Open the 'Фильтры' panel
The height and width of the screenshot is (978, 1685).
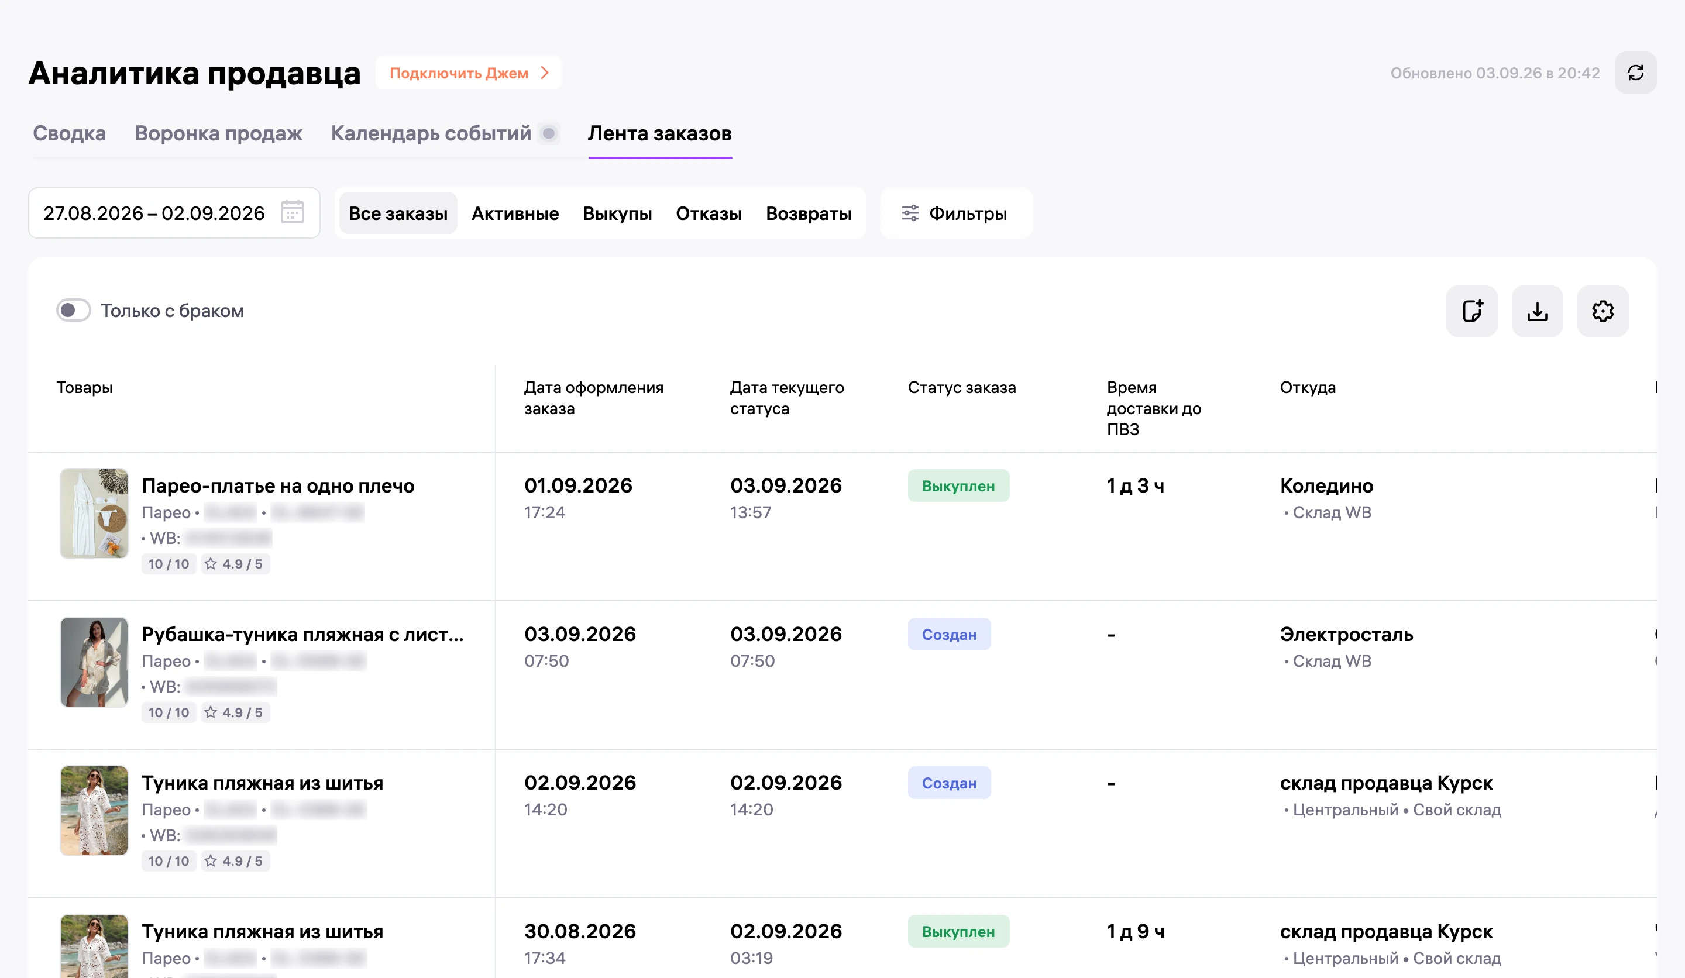tap(956, 213)
